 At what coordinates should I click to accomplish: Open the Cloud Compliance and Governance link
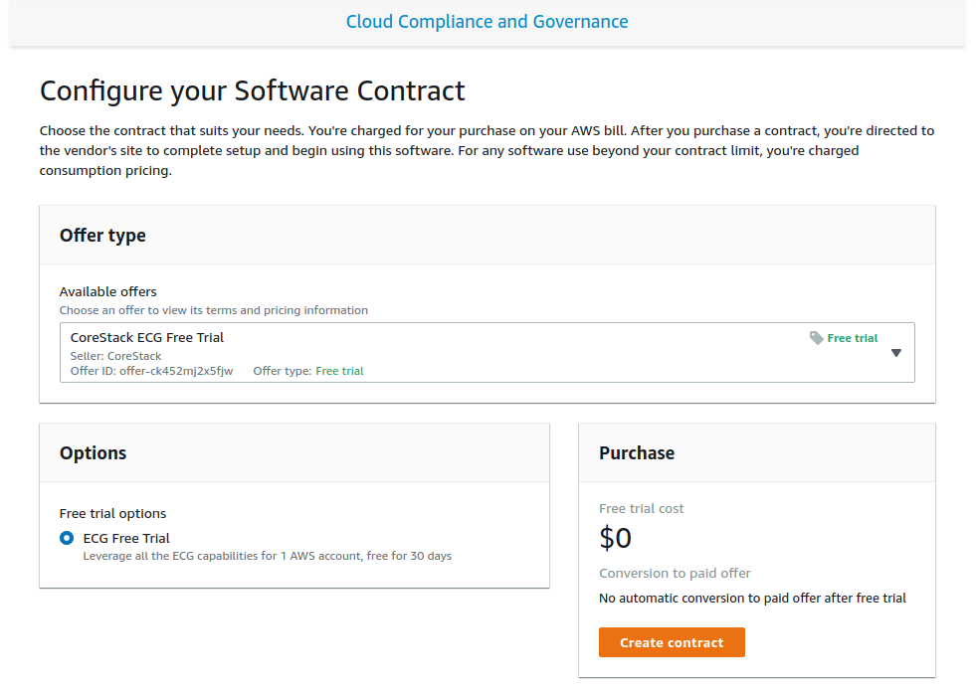487,22
